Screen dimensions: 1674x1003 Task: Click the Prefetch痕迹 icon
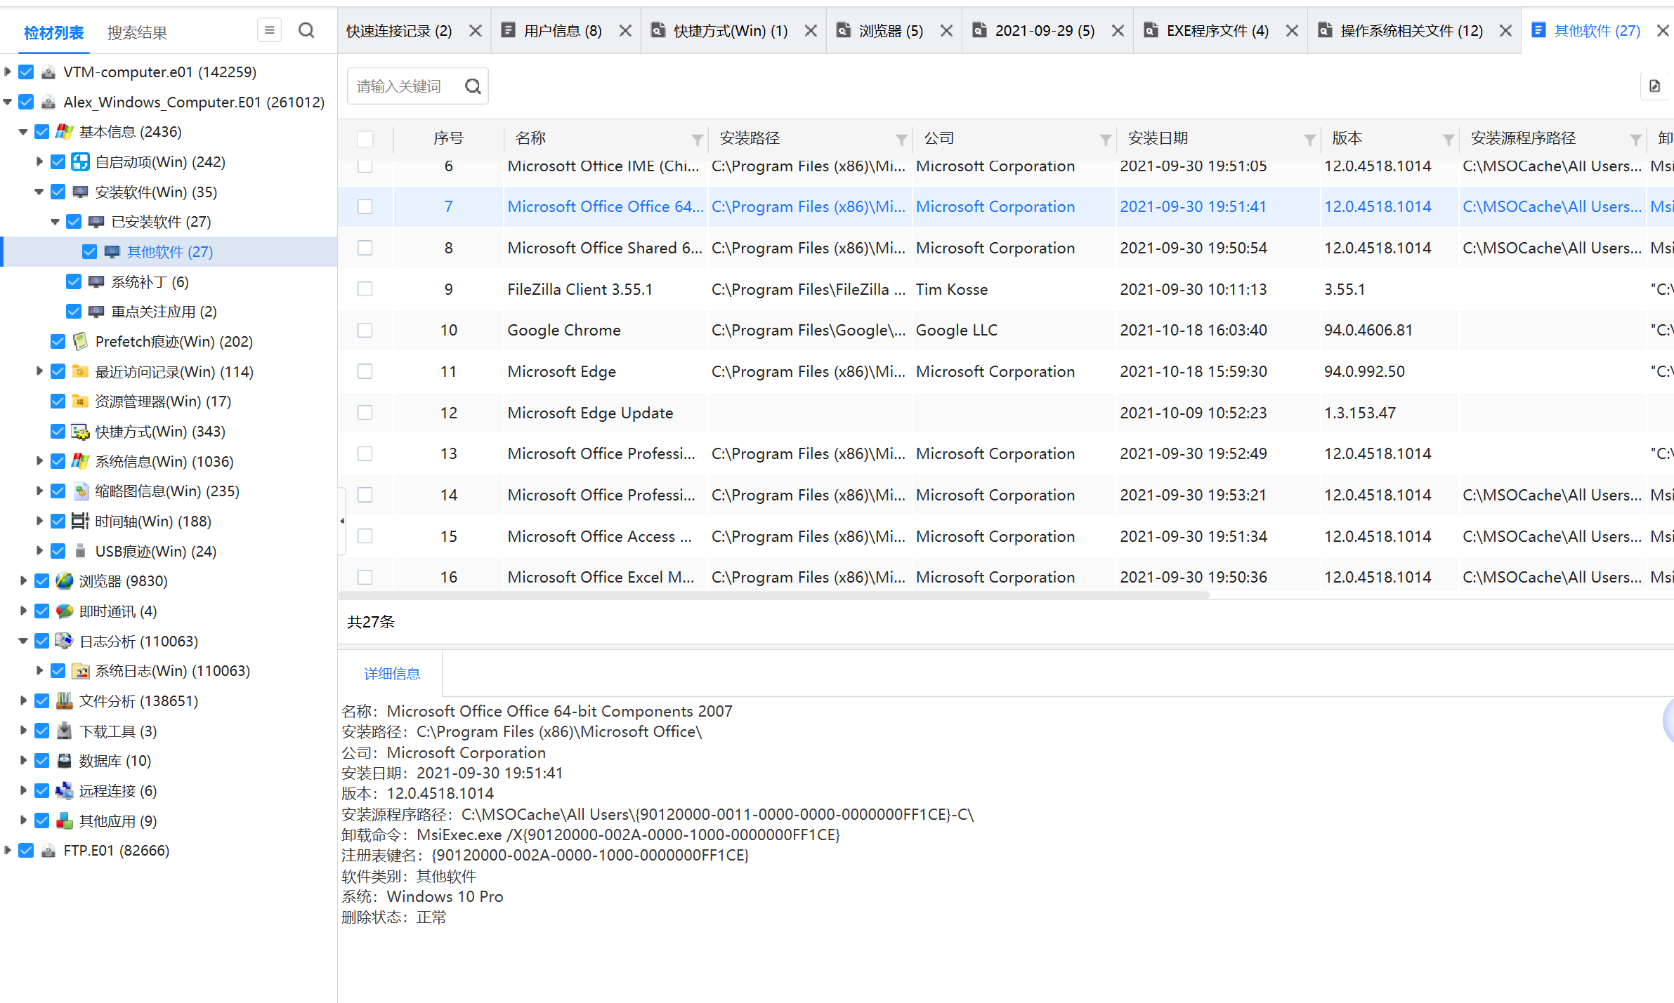click(80, 342)
